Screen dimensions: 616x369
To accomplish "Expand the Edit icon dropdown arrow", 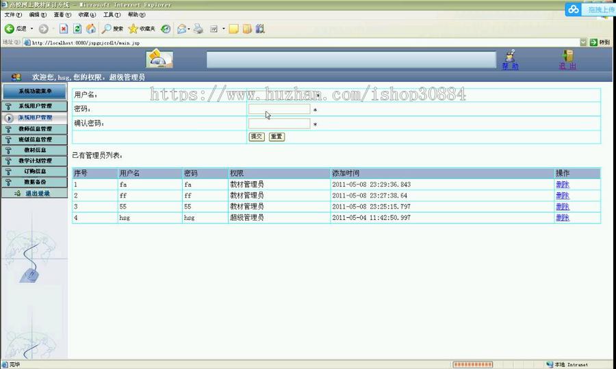I will tap(224, 29).
